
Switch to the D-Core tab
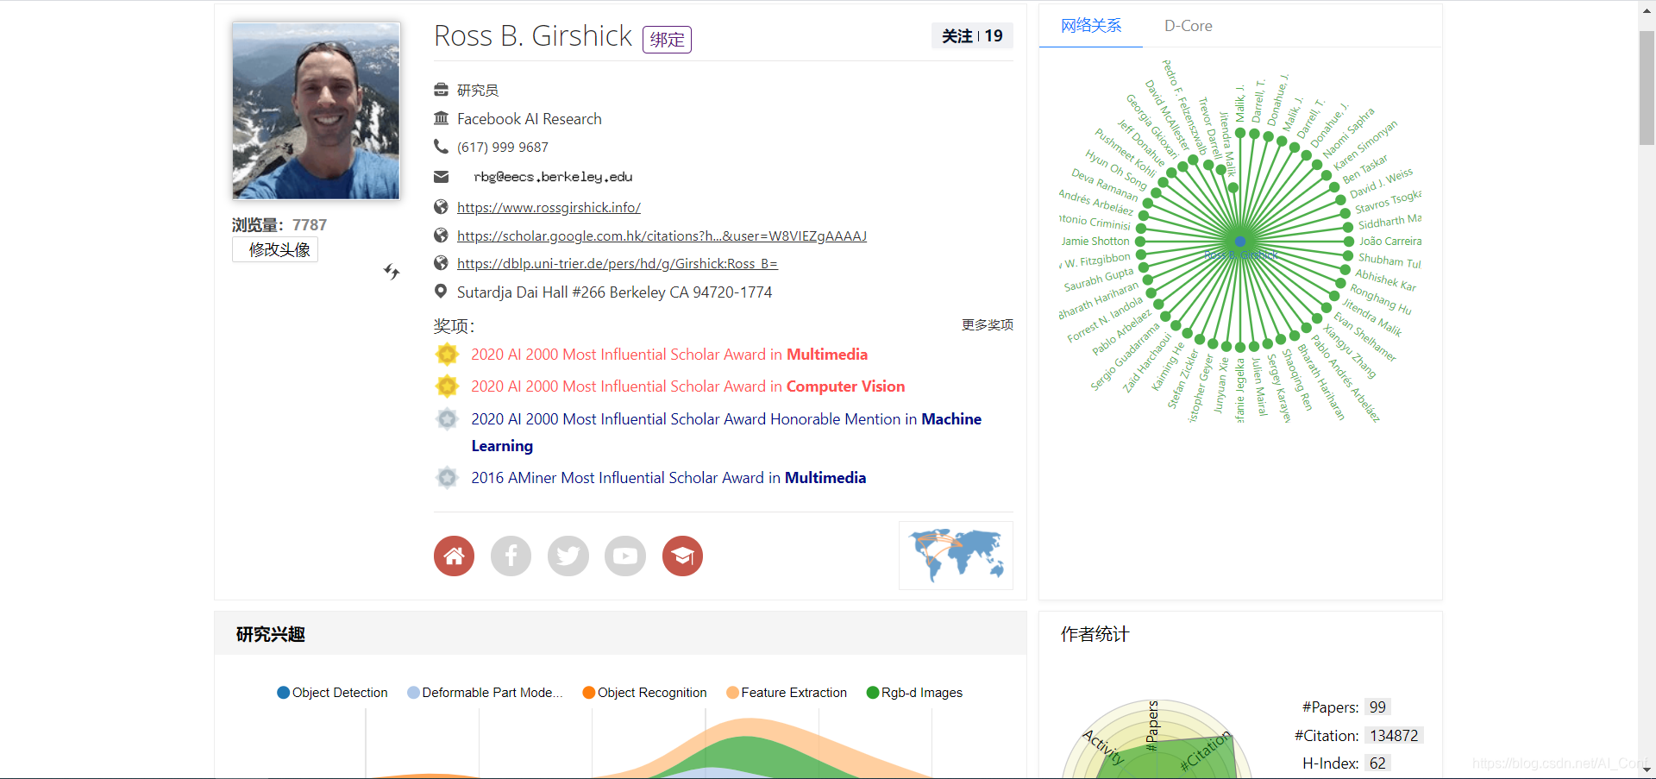(1188, 26)
